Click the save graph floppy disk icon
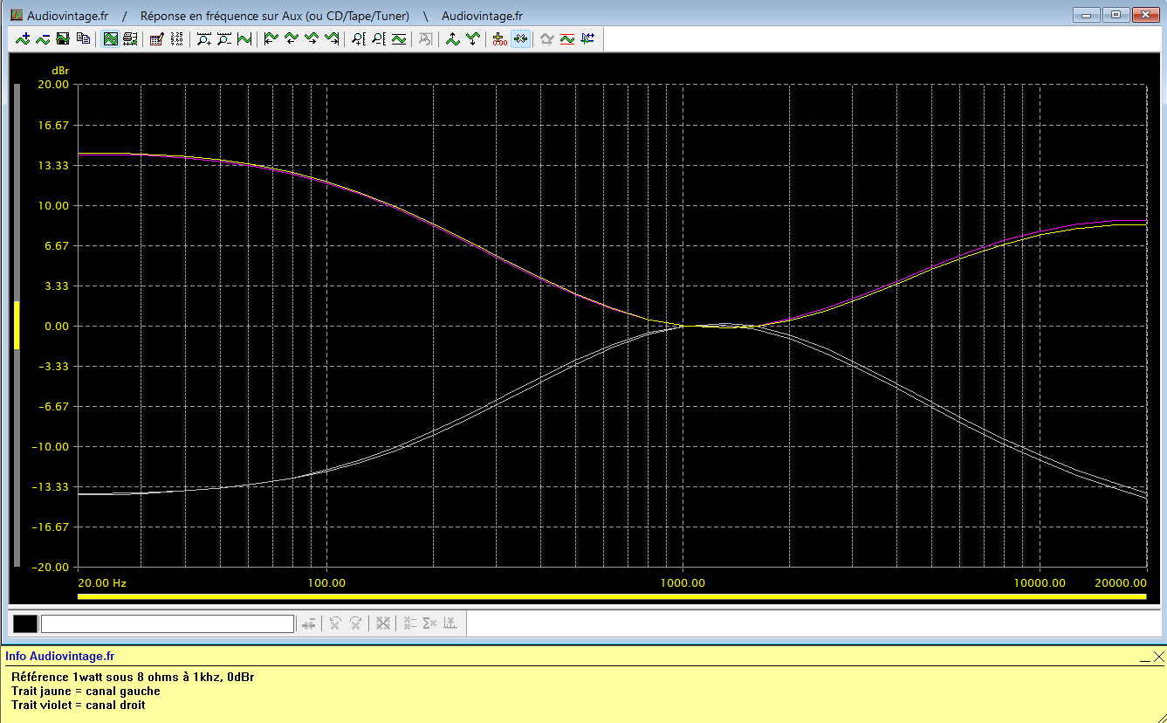Viewport: 1167px width, 723px height. click(x=63, y=38)
